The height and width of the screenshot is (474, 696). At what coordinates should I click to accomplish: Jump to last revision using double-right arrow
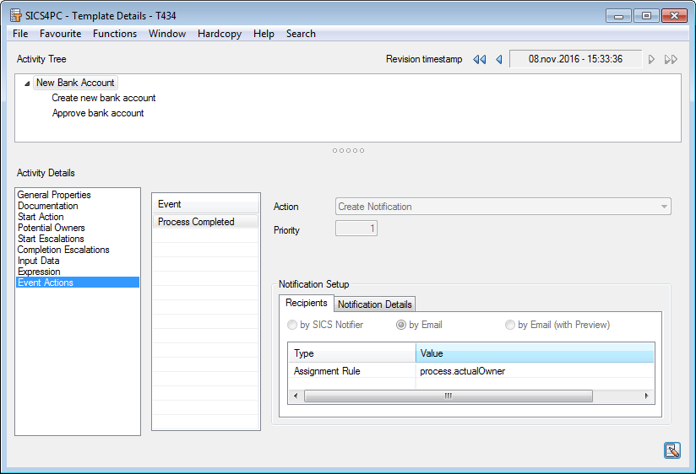671,59
